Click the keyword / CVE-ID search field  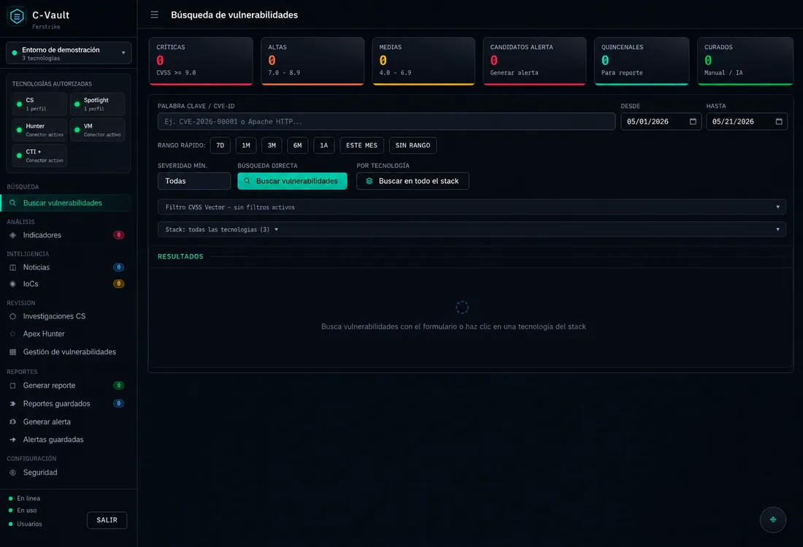tap(386, 121)
